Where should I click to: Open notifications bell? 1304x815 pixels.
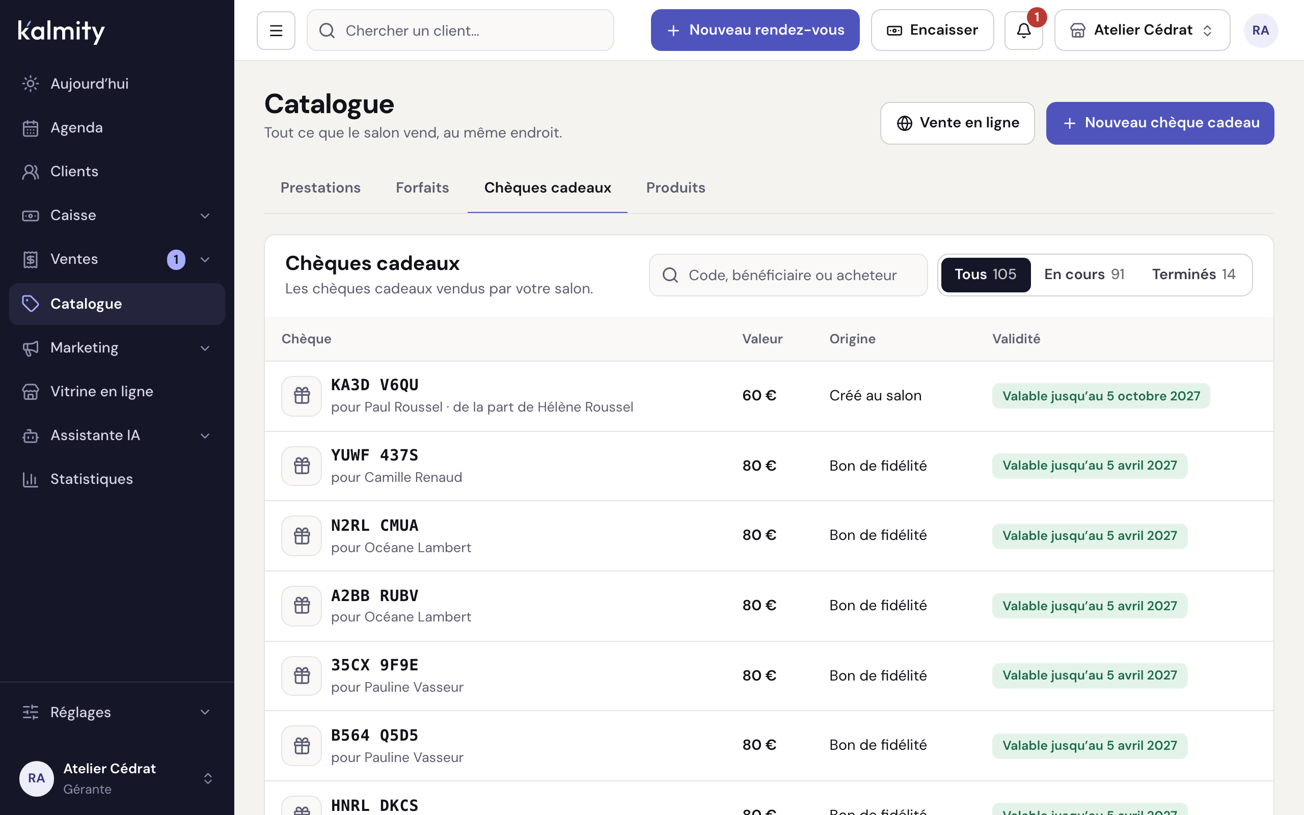(1024, 30)
